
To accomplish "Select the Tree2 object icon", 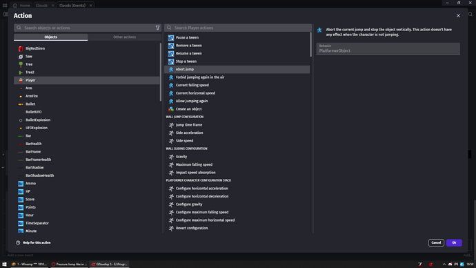I will click(21, 73).
